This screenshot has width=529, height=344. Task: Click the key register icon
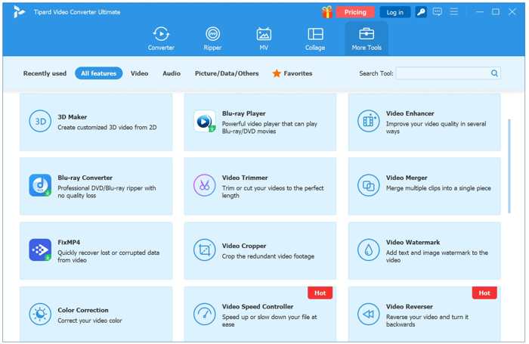pyautogui.click(x=421, y=12)
